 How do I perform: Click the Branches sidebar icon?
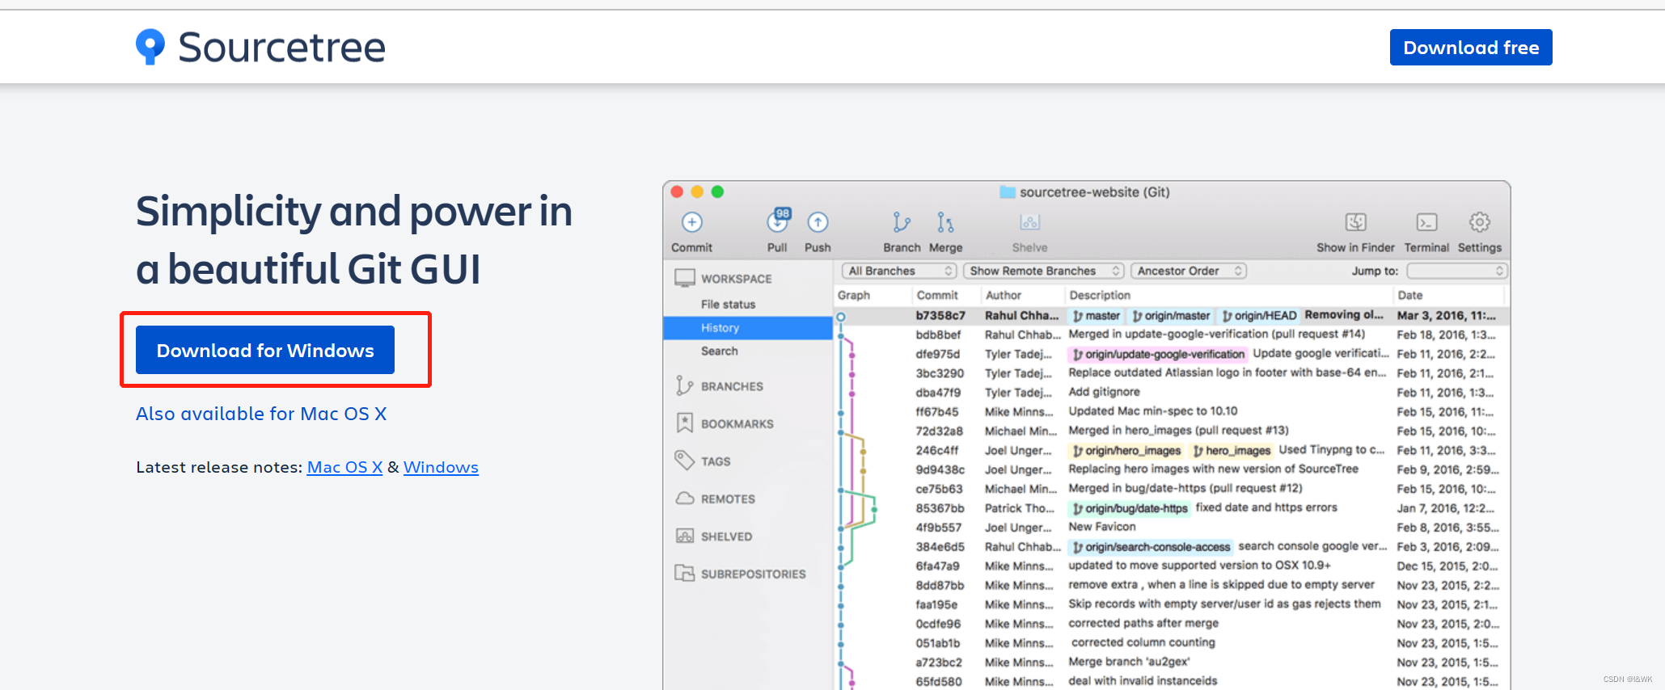coord(684,386)
